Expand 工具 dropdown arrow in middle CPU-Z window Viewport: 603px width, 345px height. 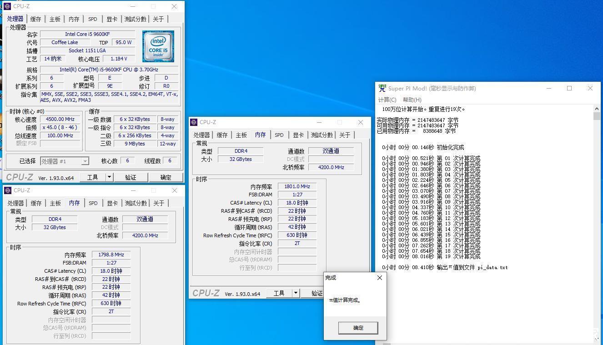(296, 293)
